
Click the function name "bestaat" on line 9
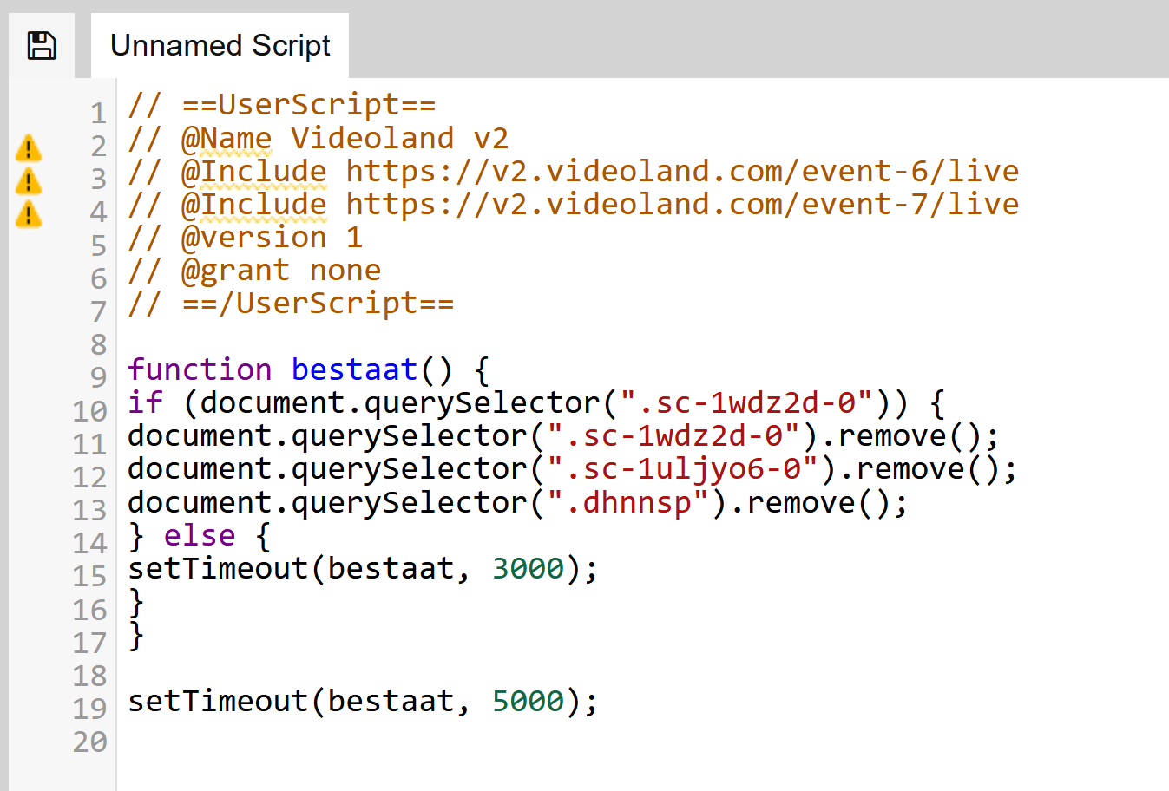click(354, 369)
